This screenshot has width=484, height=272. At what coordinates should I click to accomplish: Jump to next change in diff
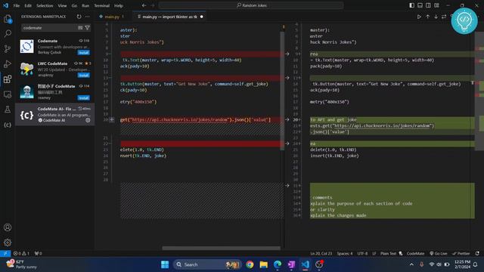[436, 17]
